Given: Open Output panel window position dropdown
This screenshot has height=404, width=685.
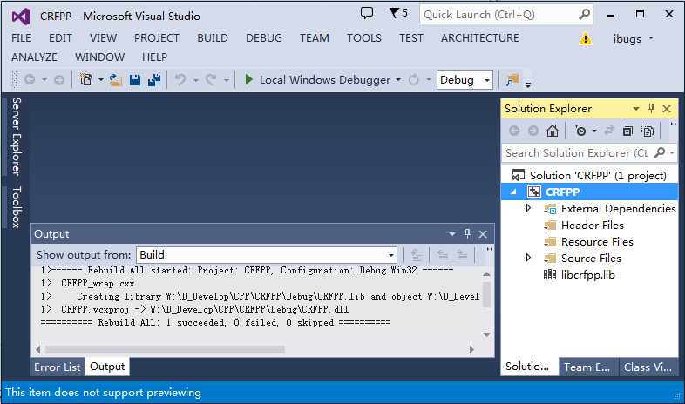Looking at the screenshot, I should pyautogui.click(x=451, y=234).
